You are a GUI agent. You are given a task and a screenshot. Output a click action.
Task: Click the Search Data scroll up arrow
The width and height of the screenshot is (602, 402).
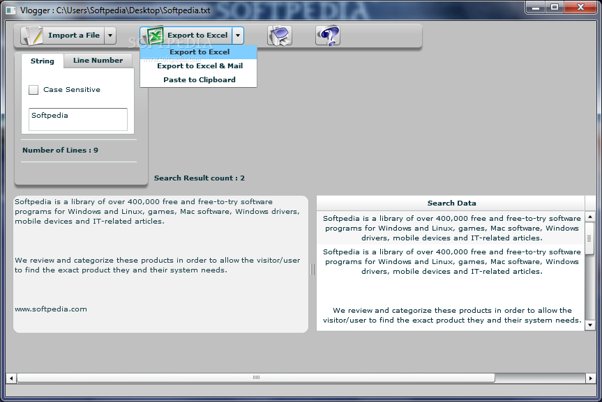590,217
